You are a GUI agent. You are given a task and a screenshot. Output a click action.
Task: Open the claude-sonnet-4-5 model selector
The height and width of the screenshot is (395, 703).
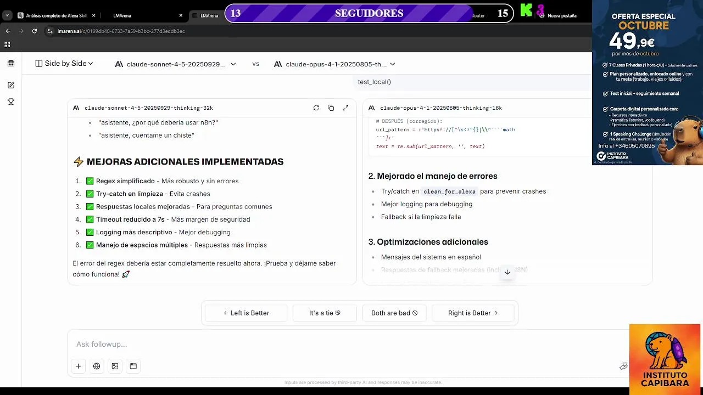click(x=175, y=64)
